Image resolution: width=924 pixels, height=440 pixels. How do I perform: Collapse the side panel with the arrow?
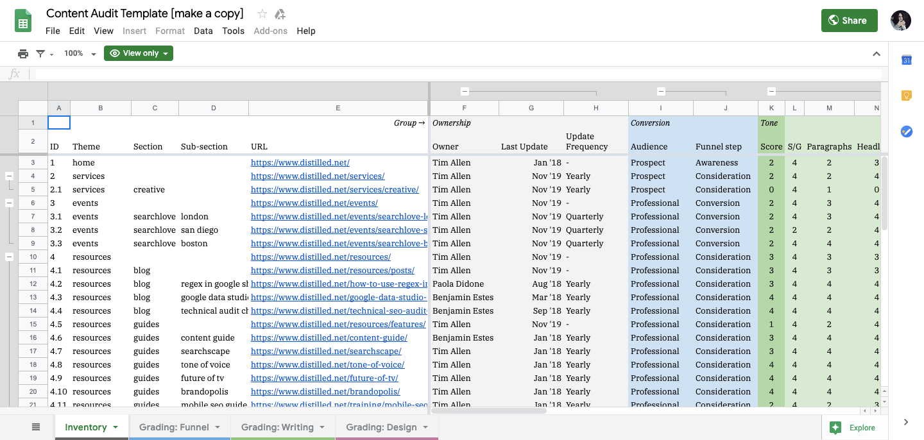point(907,422)
